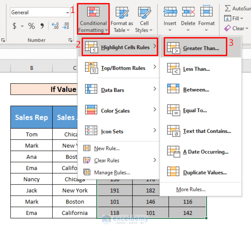The width and height of the screenshot is (251, 230).
Task: Choose A Date Occurring rule
Action: pos(201,152)
